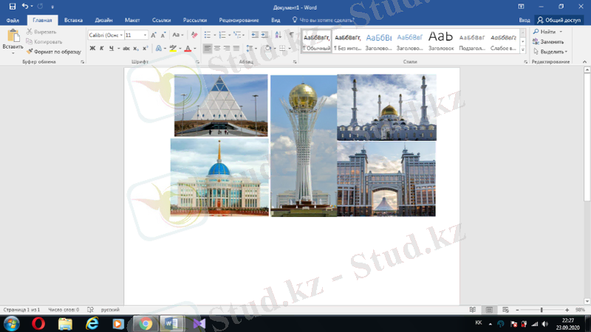The image size is (591, 332).
Task: Switch to the Вставка (Insert) tab
Action: pyautogui.click(x=73, y=20)
